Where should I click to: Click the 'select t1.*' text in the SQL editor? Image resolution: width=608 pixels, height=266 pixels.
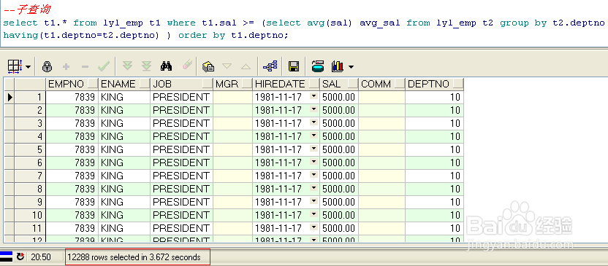tap(35, 23)
